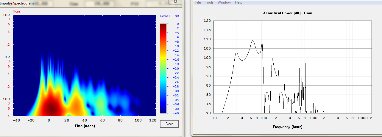Click the 0 value atop color scale

pyautogui.click(x=178, y=24)
